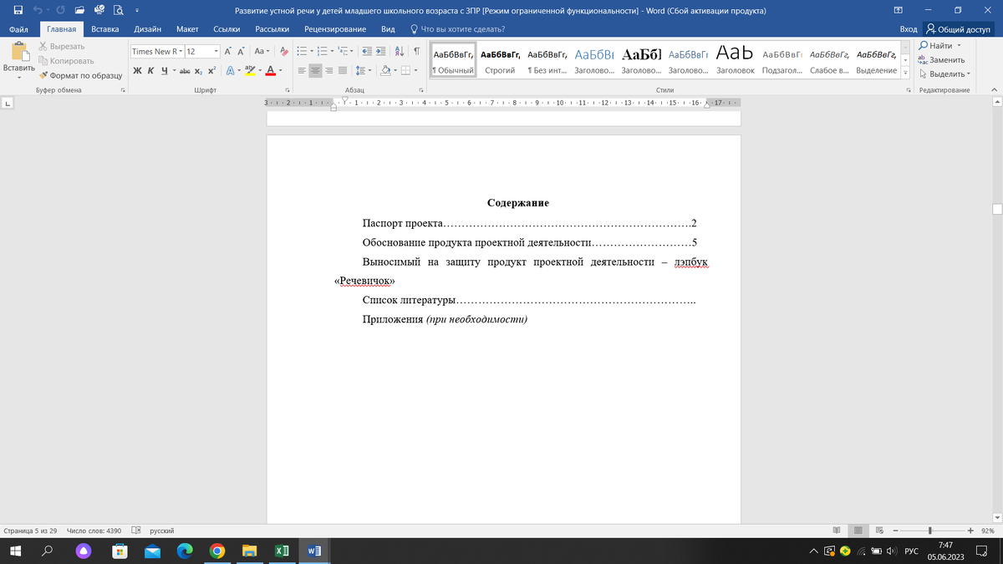Image resolution: width=1003 pixels, height=564 pixels.
Task: Toggle italic formatting (К)
Action: pyautogui.click(x=150, y=70)
